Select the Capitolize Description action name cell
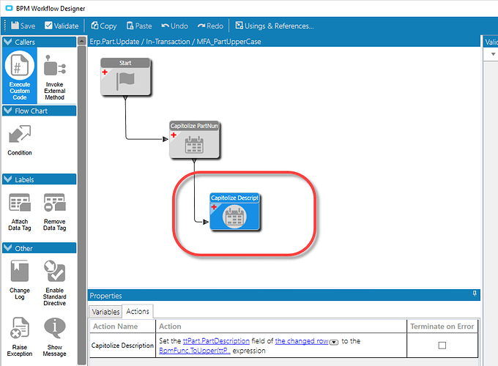This screenshot has height=366, width=498. (x=122, y=346)
